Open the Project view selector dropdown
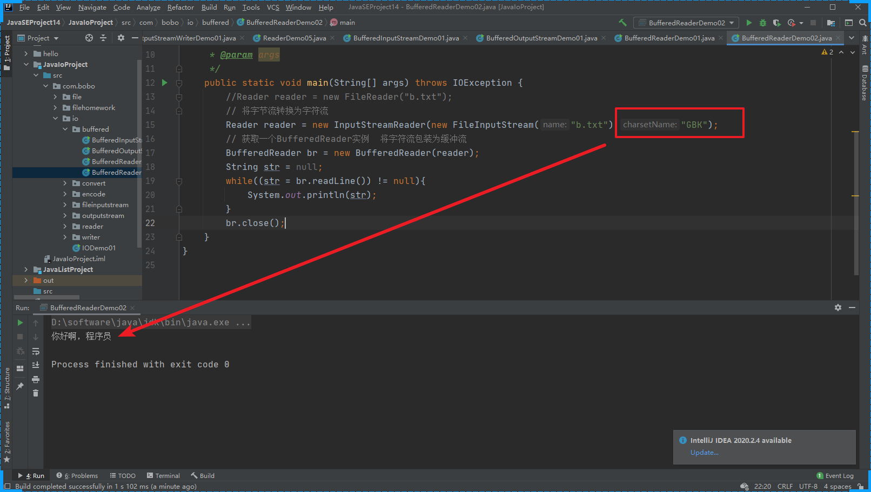 pyautogui.click(x=38, y=38)
